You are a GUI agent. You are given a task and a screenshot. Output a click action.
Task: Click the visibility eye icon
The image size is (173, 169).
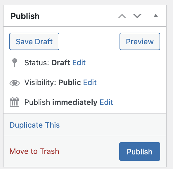coord(15,83)
